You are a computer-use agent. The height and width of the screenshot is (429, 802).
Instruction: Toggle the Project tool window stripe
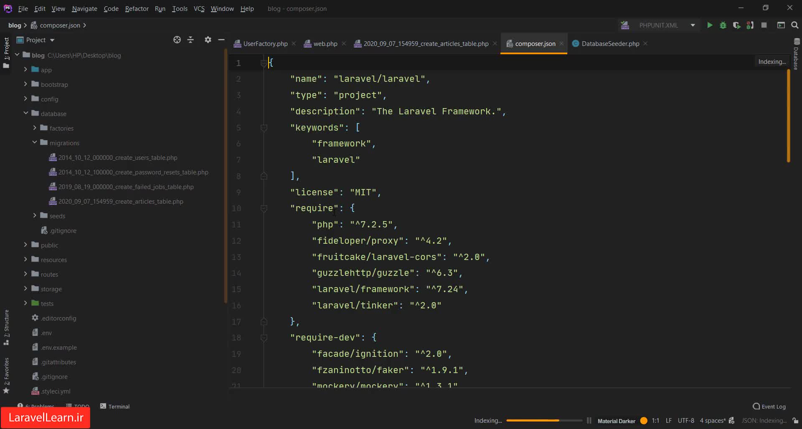(x=6, y=49)
